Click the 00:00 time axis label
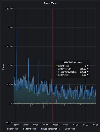 tap(36, 125)
